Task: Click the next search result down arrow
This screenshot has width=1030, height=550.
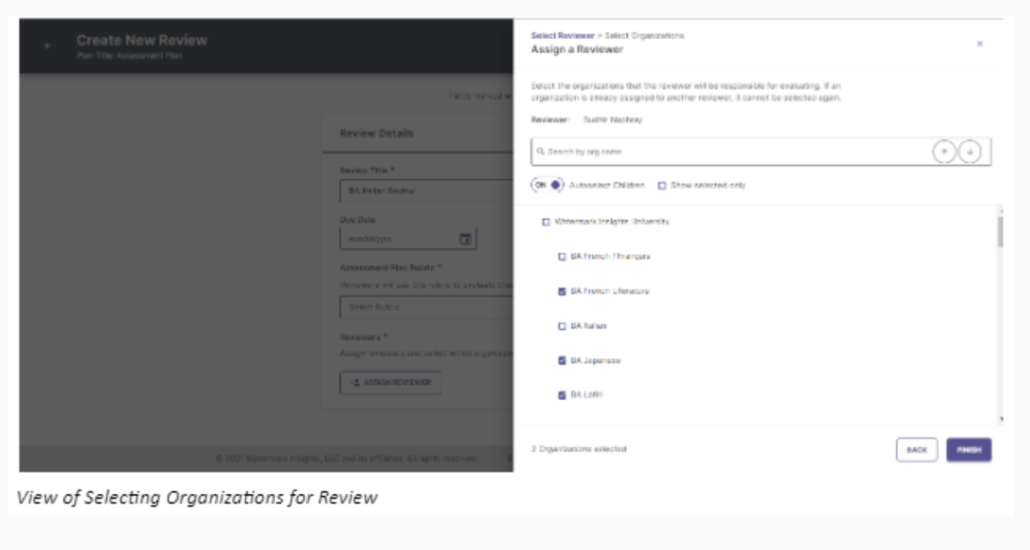Action: (x=970, y=151)
